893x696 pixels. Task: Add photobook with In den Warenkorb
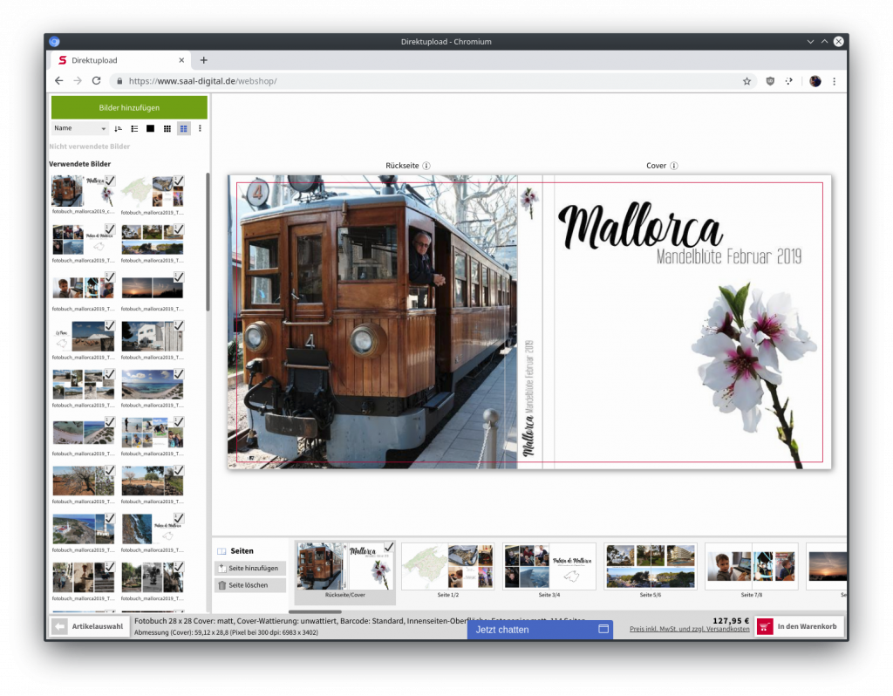pyautogui.click(x=799, y=626)
